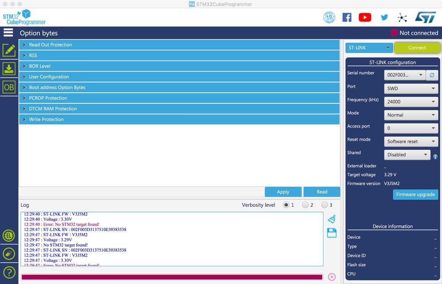Expand Read Out Protection section
The image size is (442, 284).
click(x=179, y=45)
